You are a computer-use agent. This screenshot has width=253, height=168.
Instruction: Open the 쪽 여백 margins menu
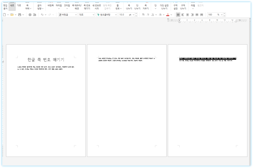[x=28, y=7]
